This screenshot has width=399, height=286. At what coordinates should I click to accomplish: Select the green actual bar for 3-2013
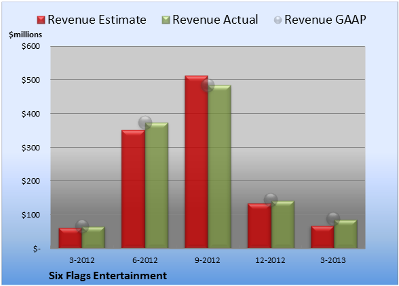coord(345,234)
